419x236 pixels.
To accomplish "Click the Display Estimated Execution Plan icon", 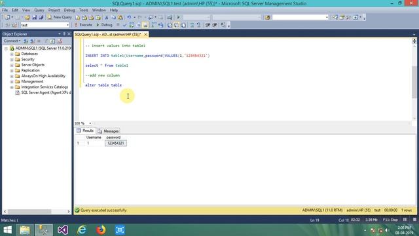I will (x=132, y=25).
